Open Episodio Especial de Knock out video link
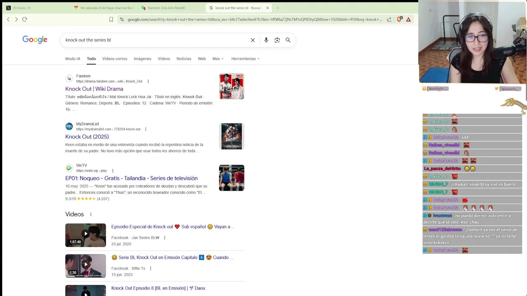The height and width of the screenshot is (296, 527). coord(173,227)
